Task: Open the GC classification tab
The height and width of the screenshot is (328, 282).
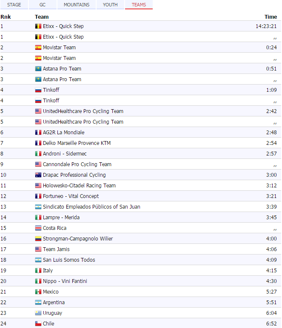Action: click(x=43, y=5)
